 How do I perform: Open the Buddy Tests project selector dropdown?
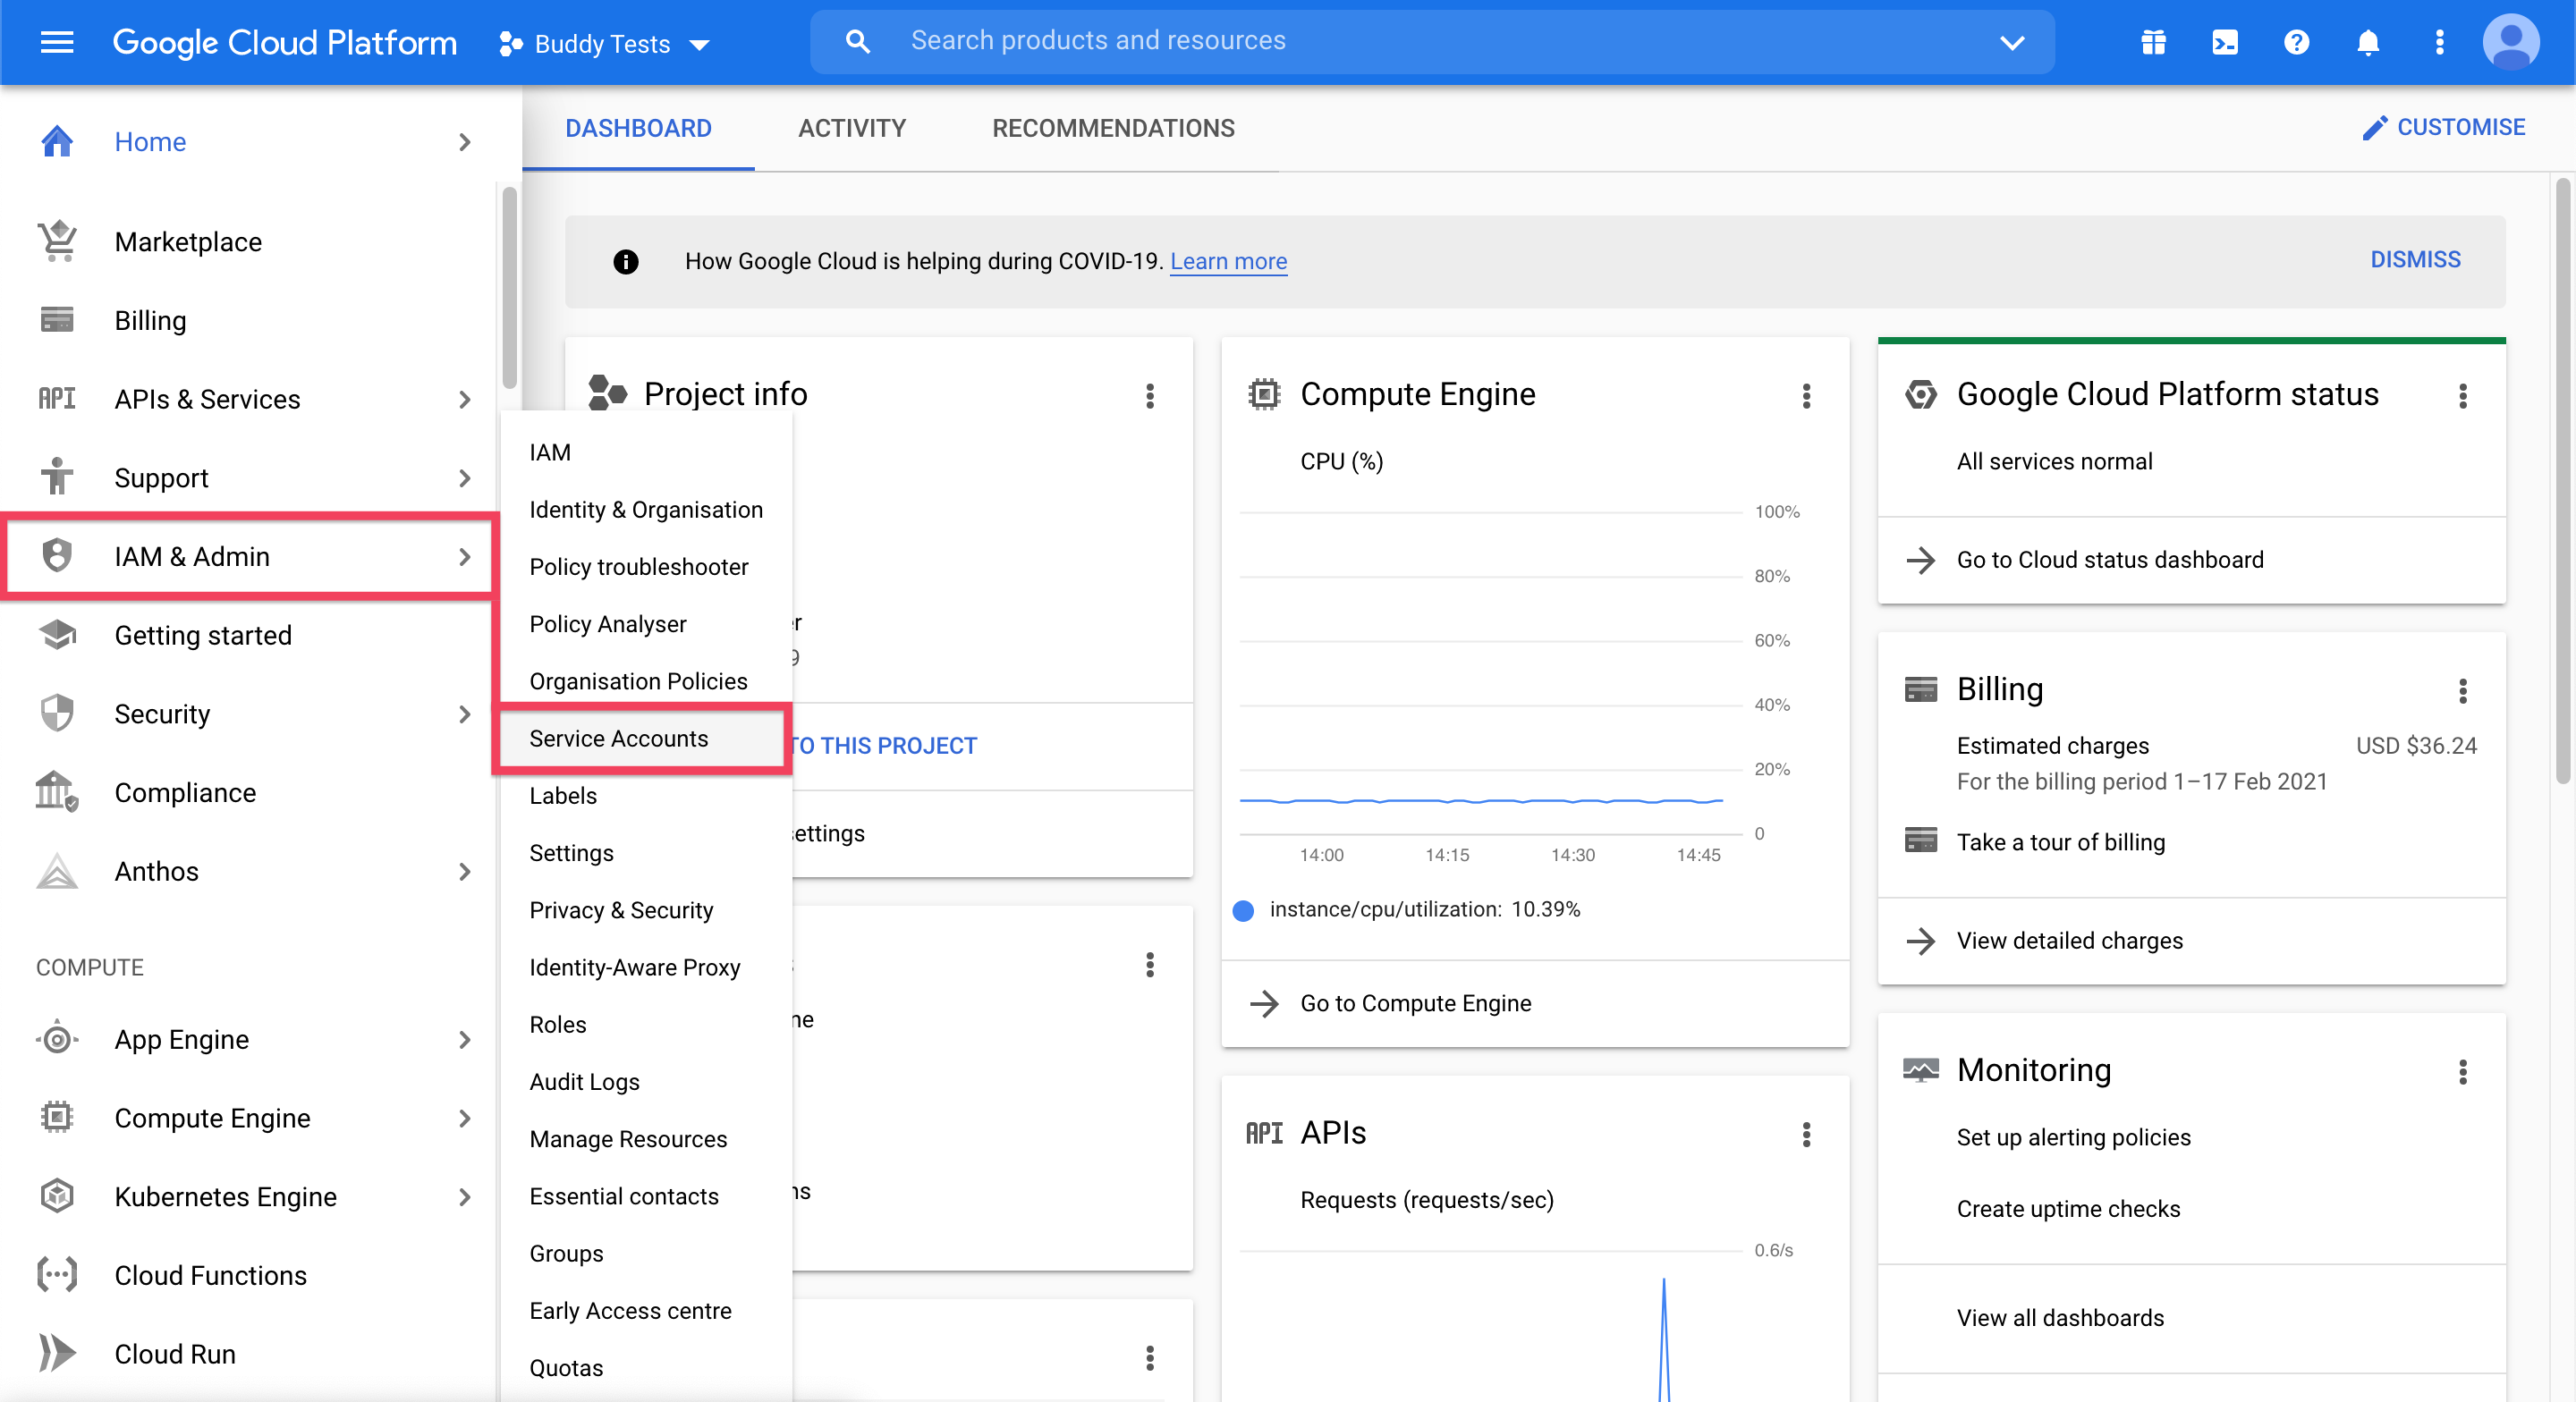pos(604,43)
